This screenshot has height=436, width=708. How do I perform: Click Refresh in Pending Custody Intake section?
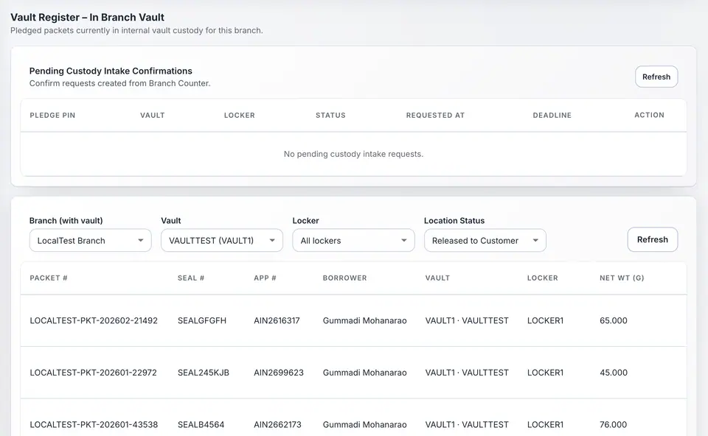tap(656, 77)
